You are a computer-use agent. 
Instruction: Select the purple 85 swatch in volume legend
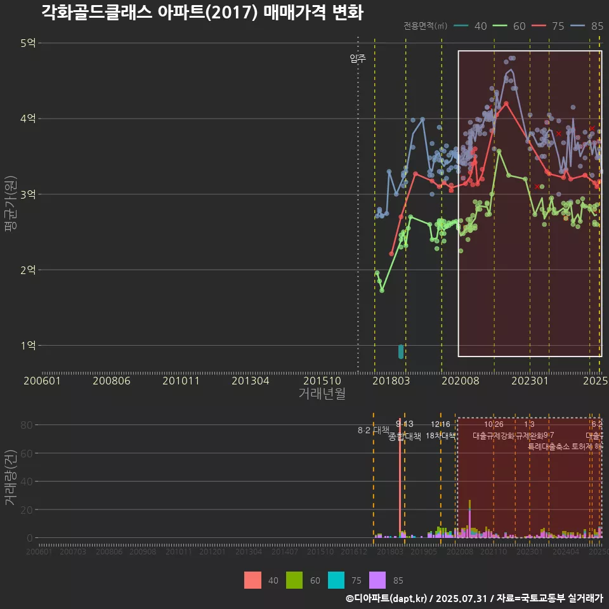(377, 580)
